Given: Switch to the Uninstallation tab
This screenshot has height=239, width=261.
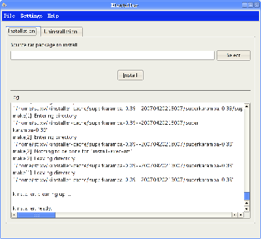Looking at the screenshot, I should [61, 32].
